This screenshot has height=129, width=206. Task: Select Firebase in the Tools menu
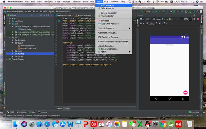[x=114, y=21]
